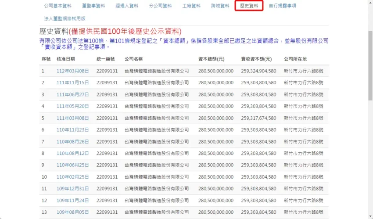Click the vertical scrollbar thumb
Image resolution: width=373 pixels, height=219 pixels.
(x=370, y=65)
